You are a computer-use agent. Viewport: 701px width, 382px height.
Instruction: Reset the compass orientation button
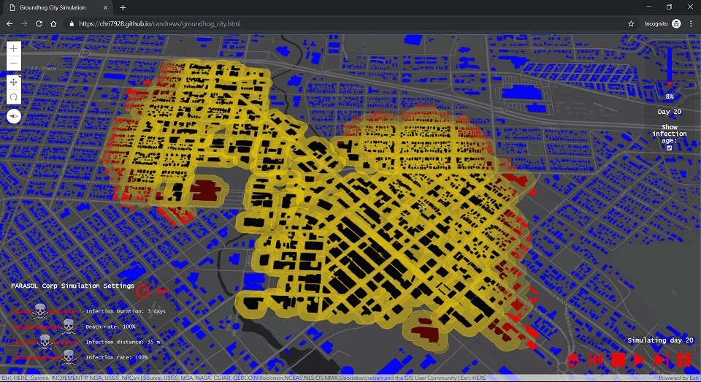(13, 116)
